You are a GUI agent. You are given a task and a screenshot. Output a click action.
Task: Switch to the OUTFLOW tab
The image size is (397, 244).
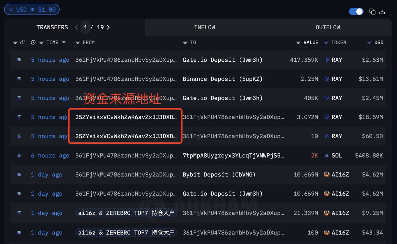[x=328, y=27]
